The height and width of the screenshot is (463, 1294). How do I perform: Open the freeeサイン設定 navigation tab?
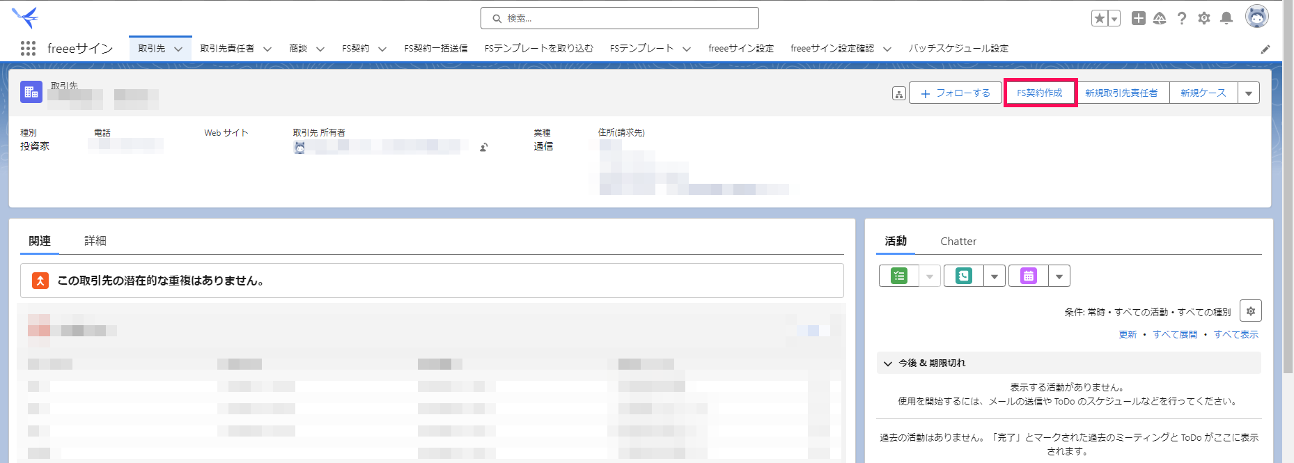click(x=741, y=49)
